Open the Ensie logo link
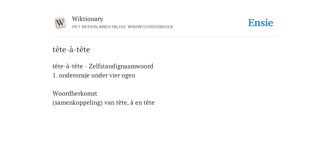 pos(261,23)
